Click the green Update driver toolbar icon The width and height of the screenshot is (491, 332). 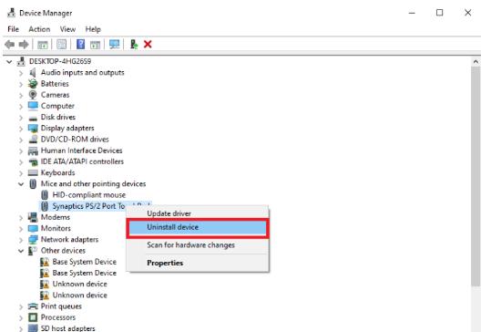[x=134, y=44]
